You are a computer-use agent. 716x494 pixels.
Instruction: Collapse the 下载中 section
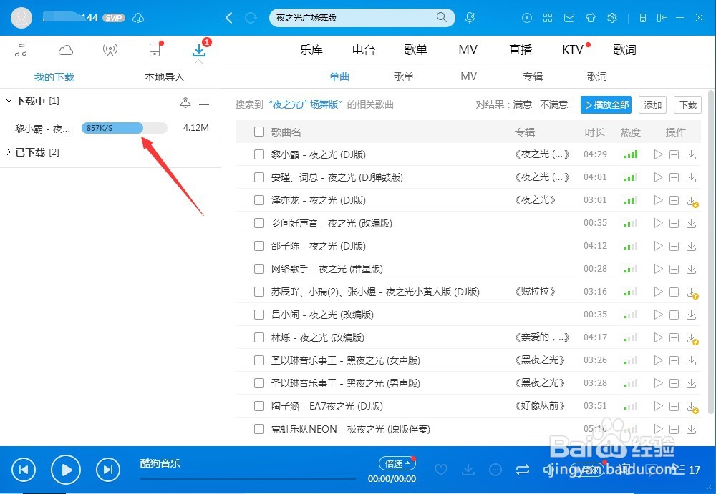pyautogui.click(x=8, y=101)
